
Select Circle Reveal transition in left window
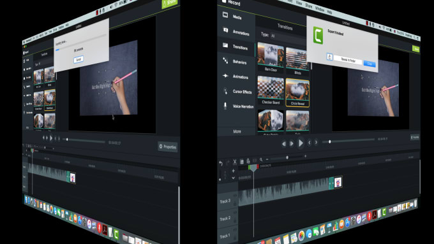[x=50, y=99]
